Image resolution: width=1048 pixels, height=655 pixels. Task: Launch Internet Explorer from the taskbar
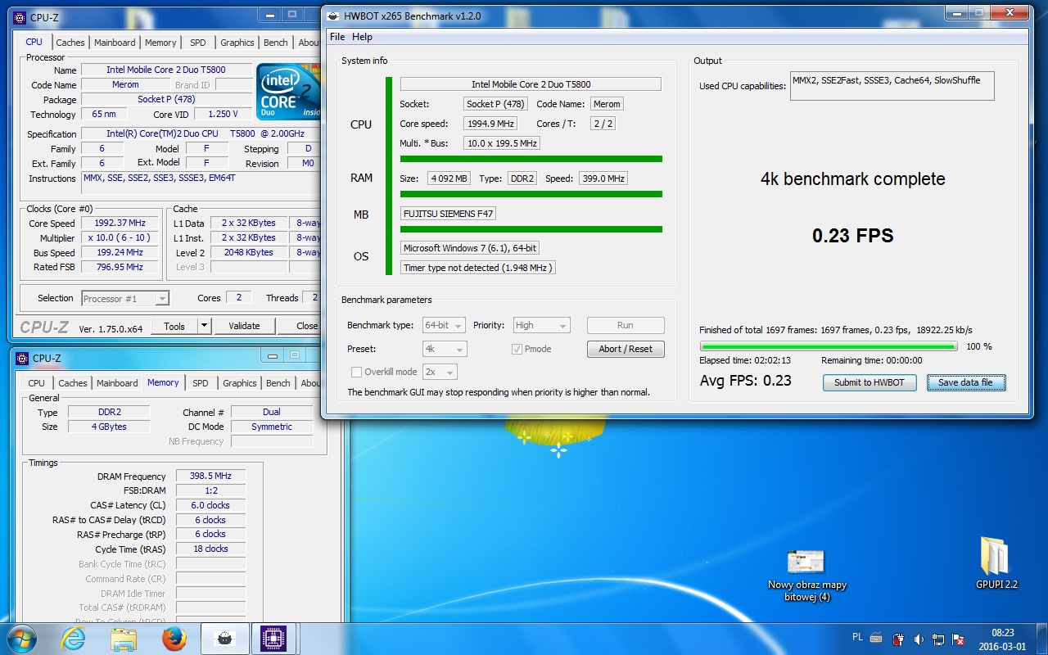click(x=73, y=639)
